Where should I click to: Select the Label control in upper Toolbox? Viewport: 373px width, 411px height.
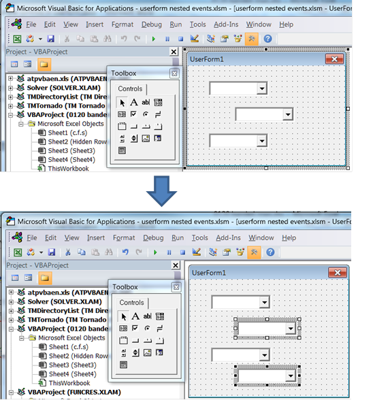pyautogui.click(x=134, y=102)
